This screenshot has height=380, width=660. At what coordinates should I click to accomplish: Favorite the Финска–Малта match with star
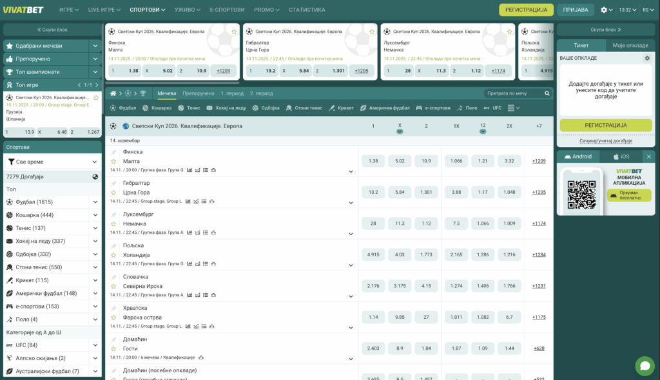[x=113, y=161]
